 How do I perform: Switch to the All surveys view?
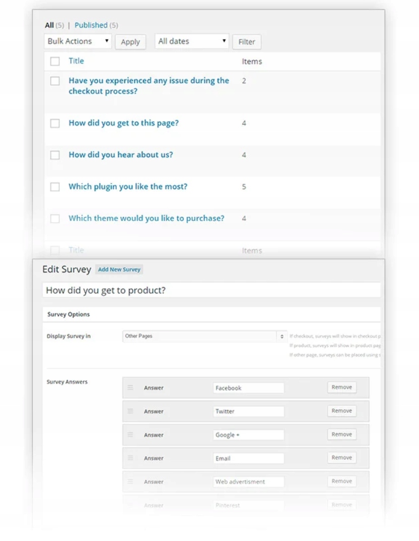pyautogui.click(x=49, y=25)
